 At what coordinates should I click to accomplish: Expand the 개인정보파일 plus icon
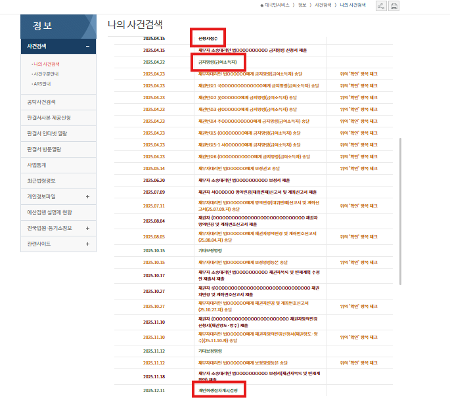(x=87, y=197)
